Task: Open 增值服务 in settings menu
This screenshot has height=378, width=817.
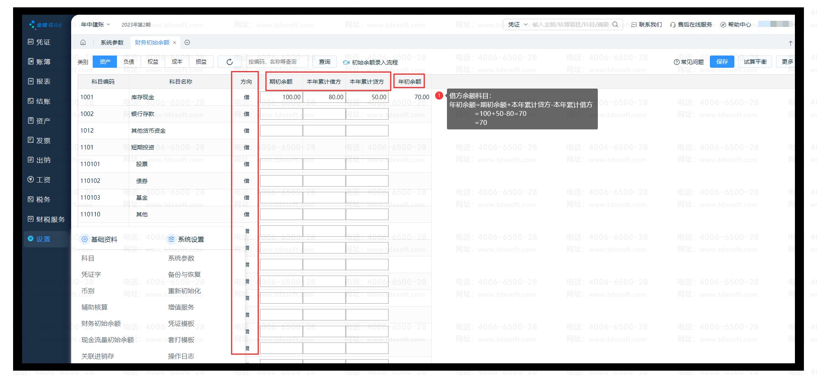Action: point(181,307)
